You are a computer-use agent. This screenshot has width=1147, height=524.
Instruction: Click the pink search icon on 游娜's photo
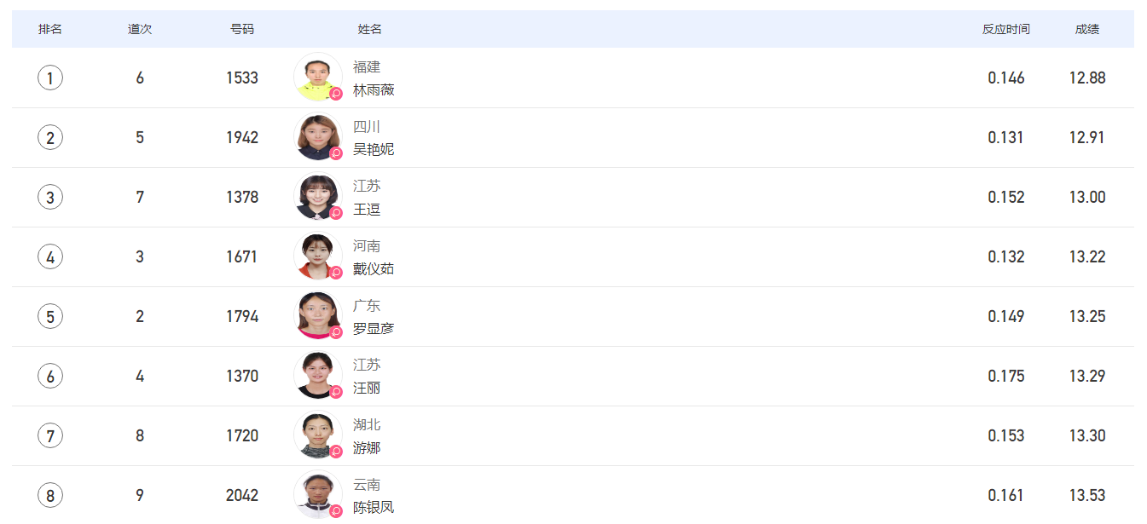point(336,452)
